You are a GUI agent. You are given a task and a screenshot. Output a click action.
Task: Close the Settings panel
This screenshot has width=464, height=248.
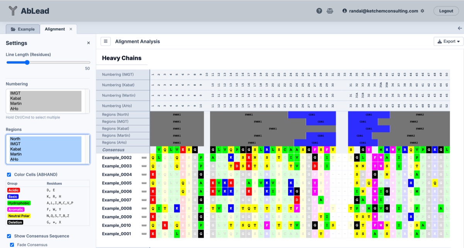(x=88, y=43)
